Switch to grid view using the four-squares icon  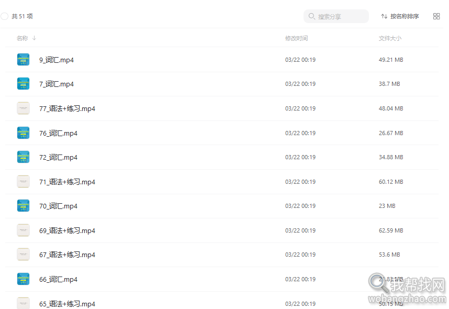click(436, 16)
